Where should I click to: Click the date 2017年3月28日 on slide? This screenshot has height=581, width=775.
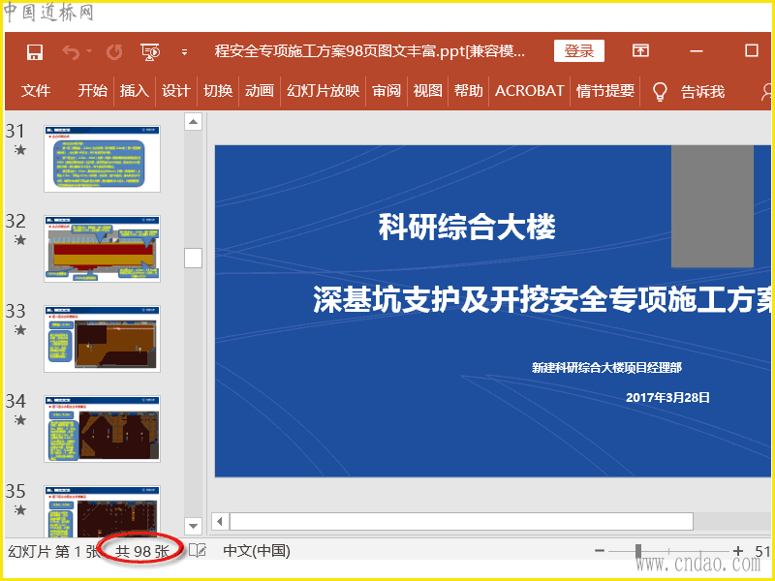tap(667, 398)
